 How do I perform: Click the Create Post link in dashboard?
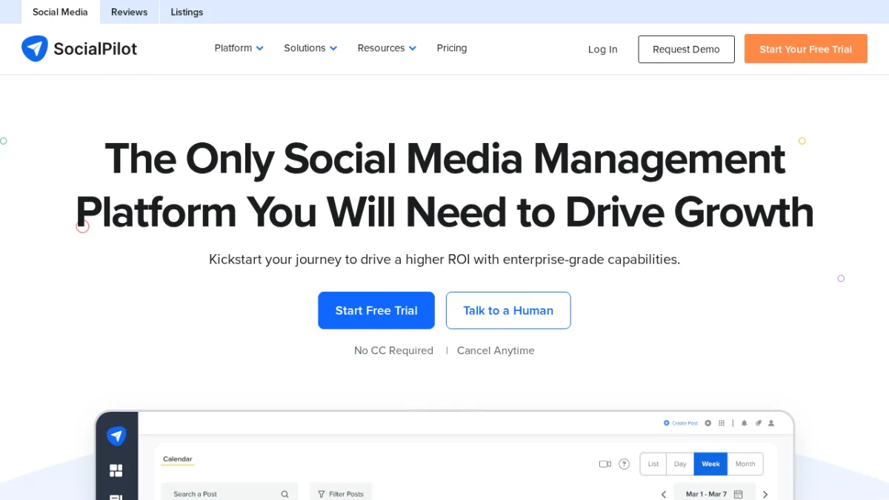(x=685, y=423)
